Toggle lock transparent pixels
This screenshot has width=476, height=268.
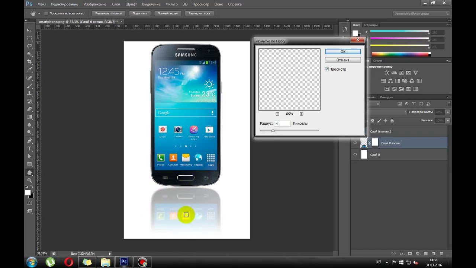point(373,121)
